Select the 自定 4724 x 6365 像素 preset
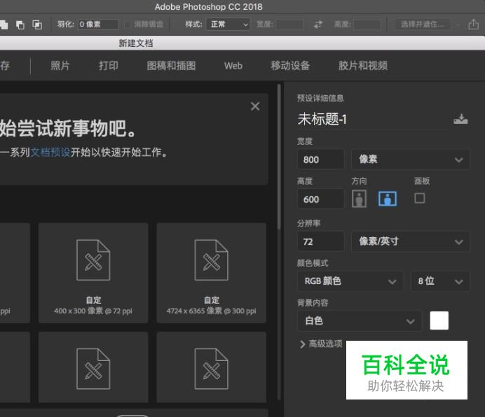The height and width of the screenshot is (417, 485). point(211,273)
